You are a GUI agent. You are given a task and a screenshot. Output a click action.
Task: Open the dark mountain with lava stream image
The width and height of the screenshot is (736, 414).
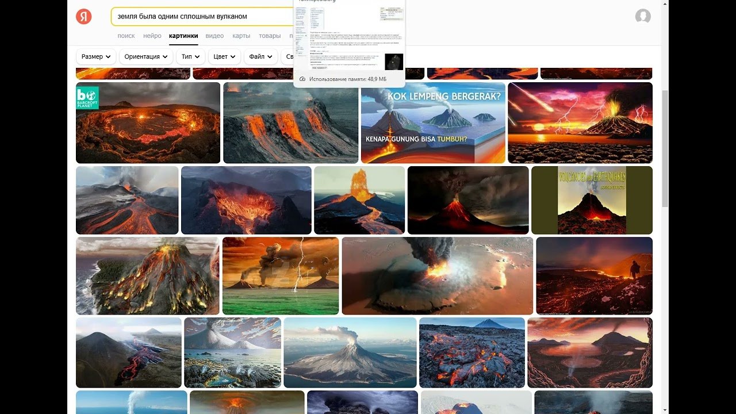point(129,352)
